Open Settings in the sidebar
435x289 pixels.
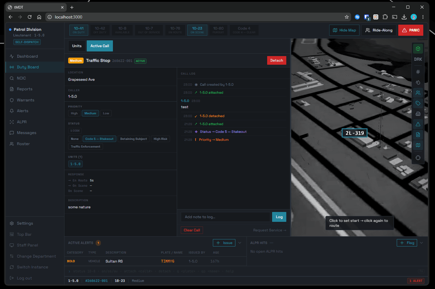(x=35, y=223)
